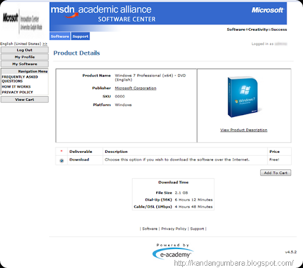Open the Software tab

pyautogui.click(x=60, y=36)
